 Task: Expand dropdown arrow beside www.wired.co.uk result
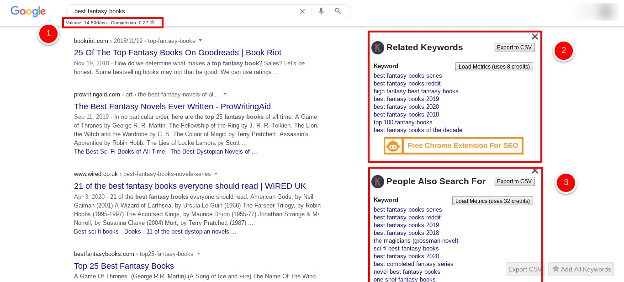(x=216, y=174)
